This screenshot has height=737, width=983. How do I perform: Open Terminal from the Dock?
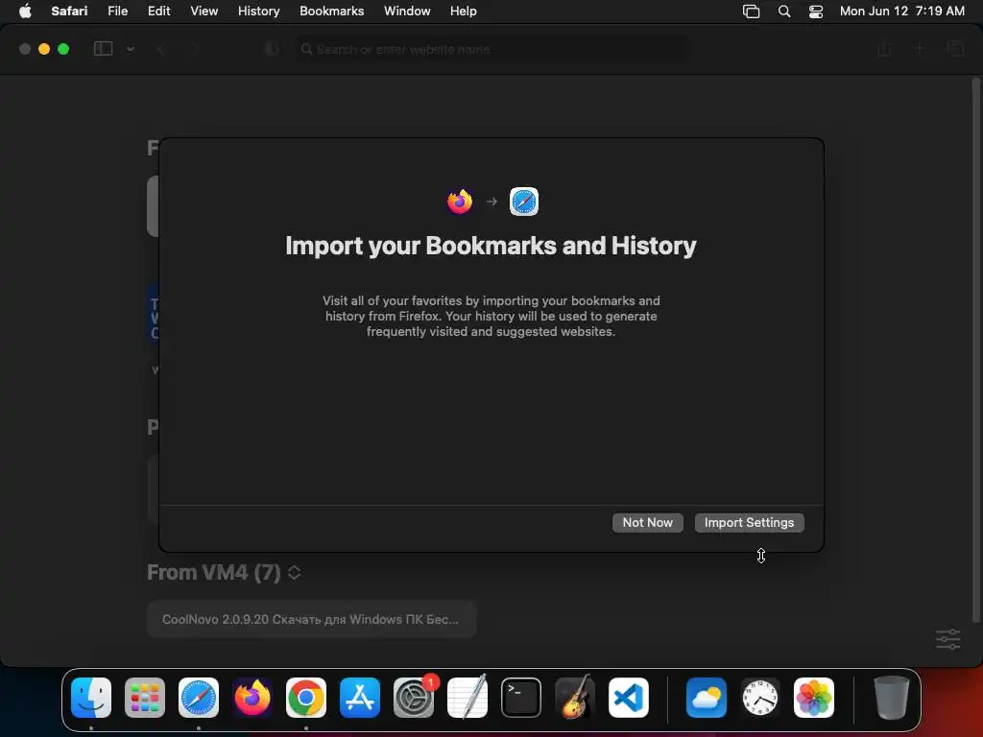(x=521, y=698)
